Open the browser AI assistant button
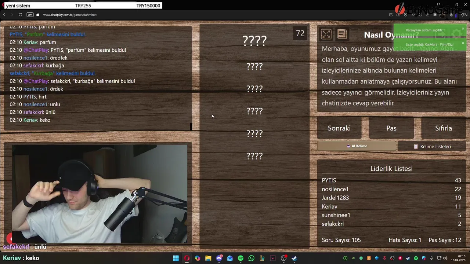Viewport: 470px width, 264px height. click(464, 15)
